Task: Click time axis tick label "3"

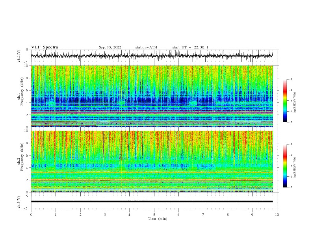Action: tap(105, 215)
